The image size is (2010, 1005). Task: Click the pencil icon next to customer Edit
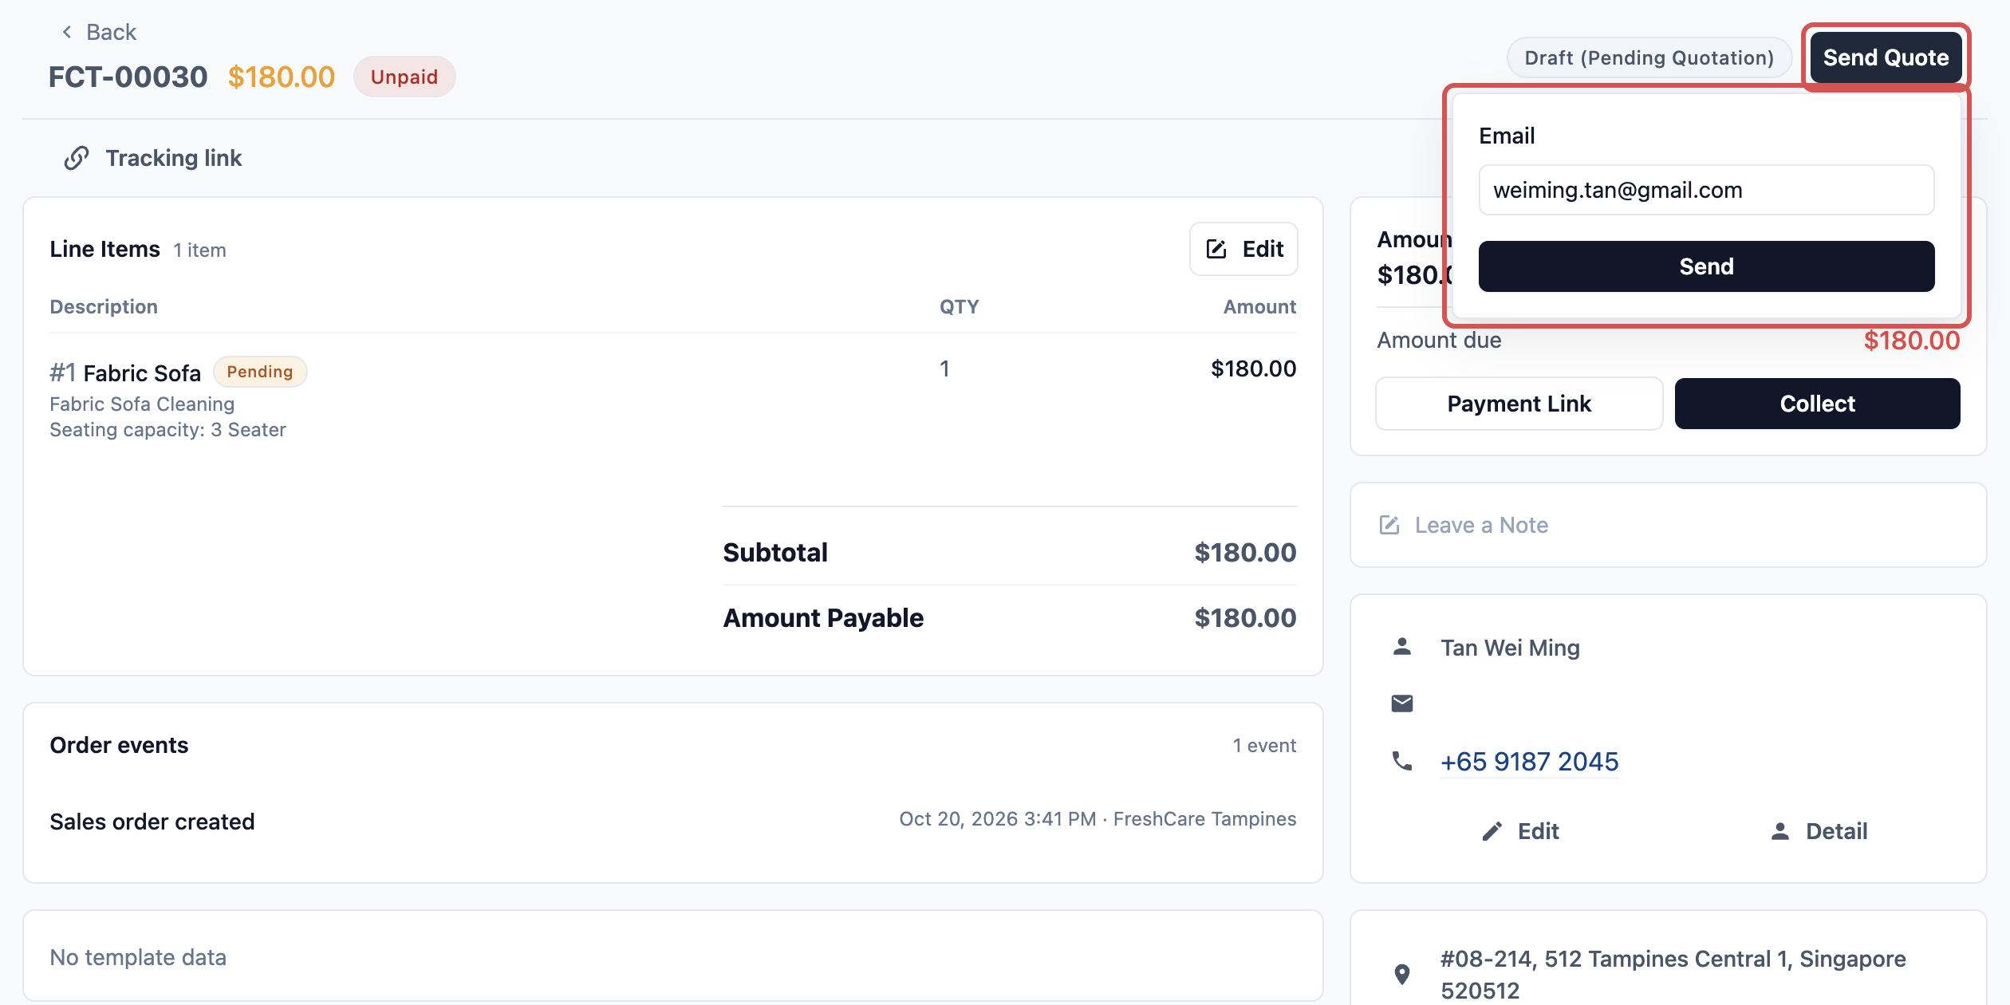(x=1492, y=831)
